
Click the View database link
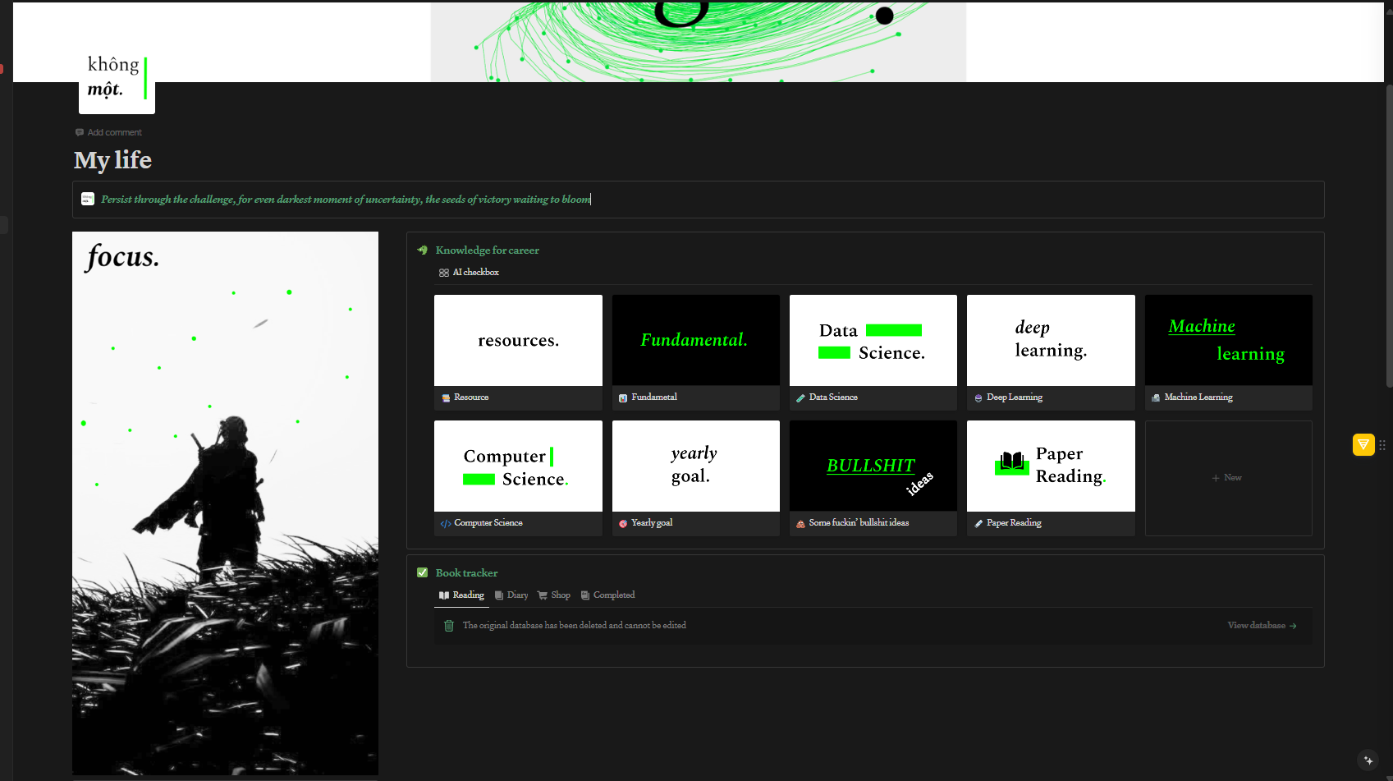(1255, 625)
